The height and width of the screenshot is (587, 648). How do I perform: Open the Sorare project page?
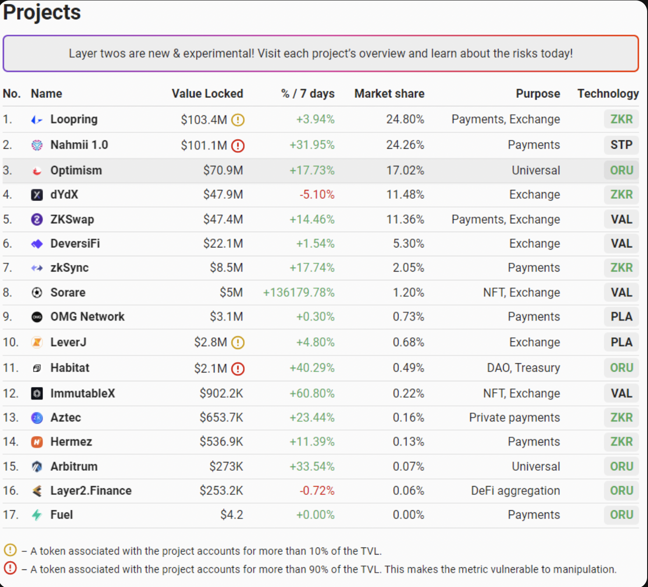click(68, 292)
